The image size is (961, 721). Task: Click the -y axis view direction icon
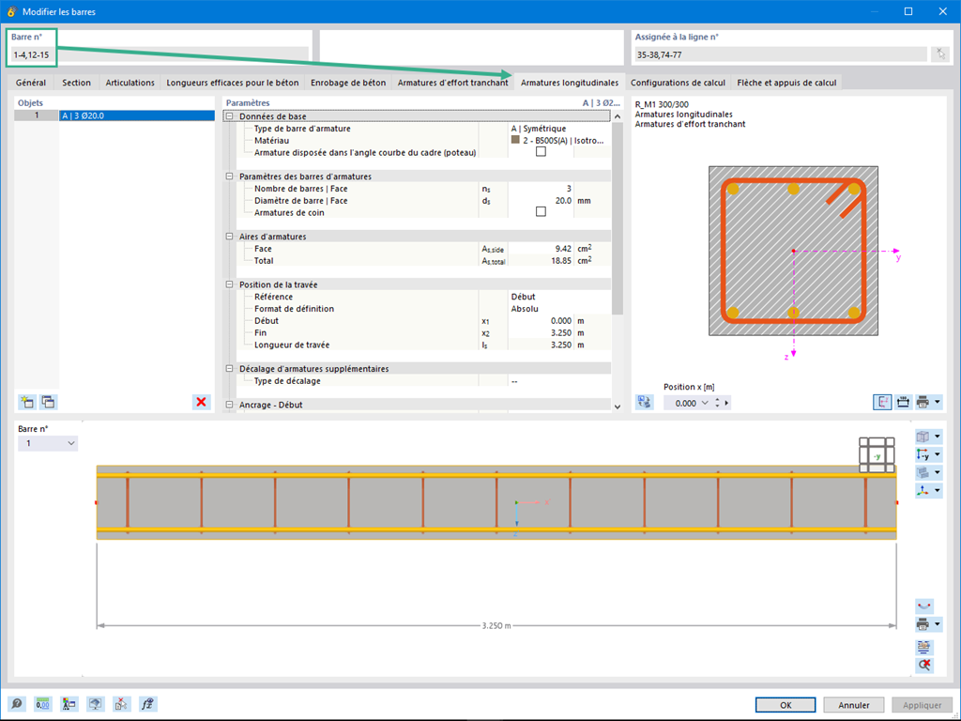pyautogui.click(x=923, y=454)
